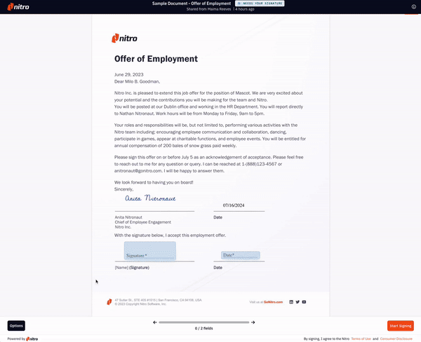
Task: Click the Signature field box
Action: coord(149,252)
